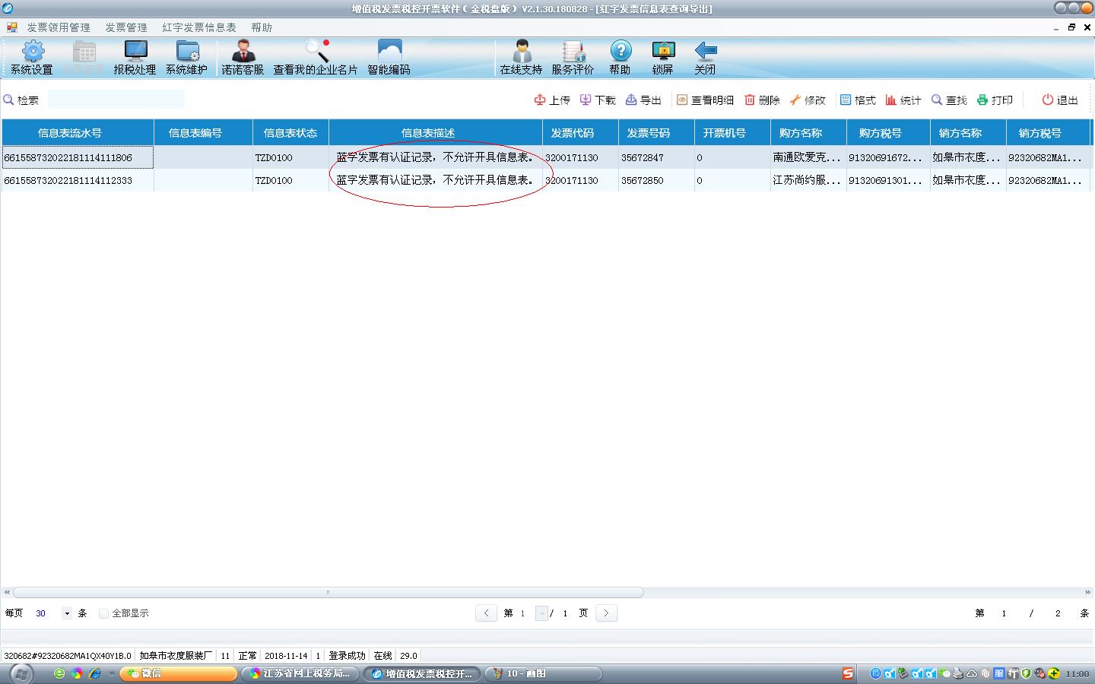The image size is (1095, 684).
Task: Click the 退出 exit button
Action: 1060,100
